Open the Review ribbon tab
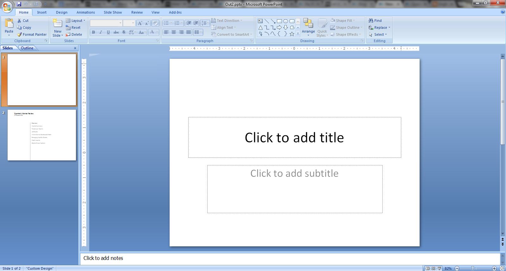The height and width of the screenshot is (271, 506). [137, 12]
